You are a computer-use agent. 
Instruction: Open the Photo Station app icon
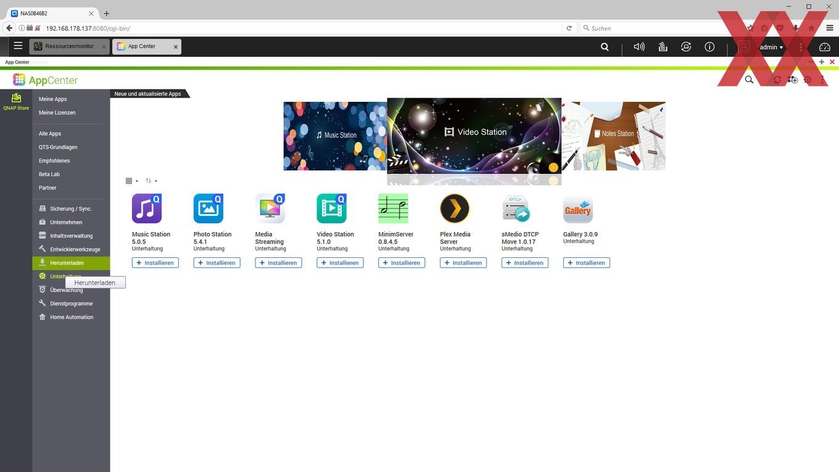click(209, 209)
